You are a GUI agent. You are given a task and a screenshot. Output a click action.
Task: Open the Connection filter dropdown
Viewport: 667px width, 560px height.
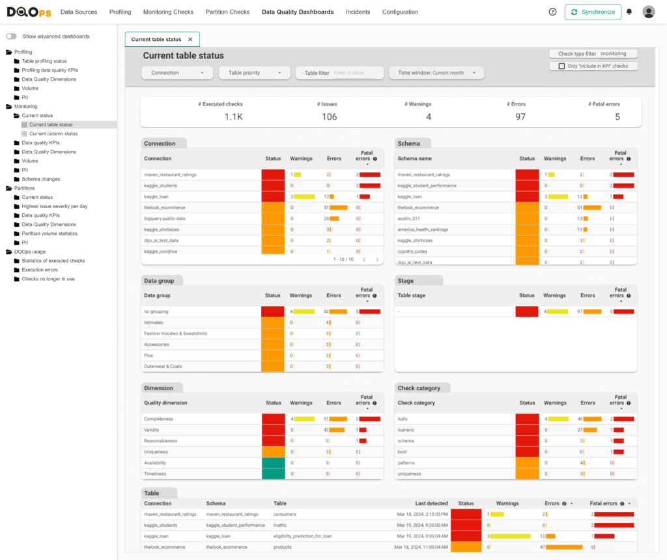(x=177, y=73)
